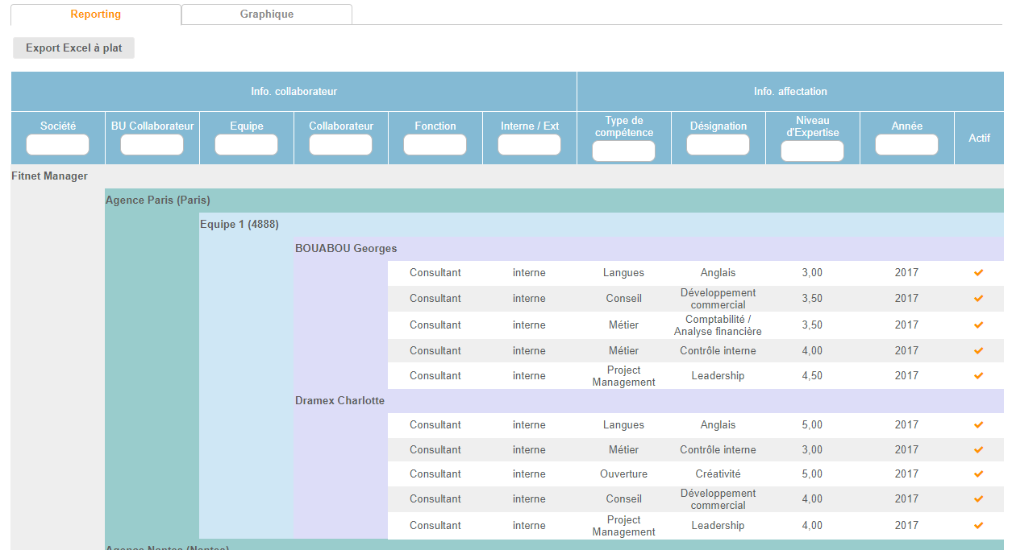Select the Reporting tab

point(95,14)
